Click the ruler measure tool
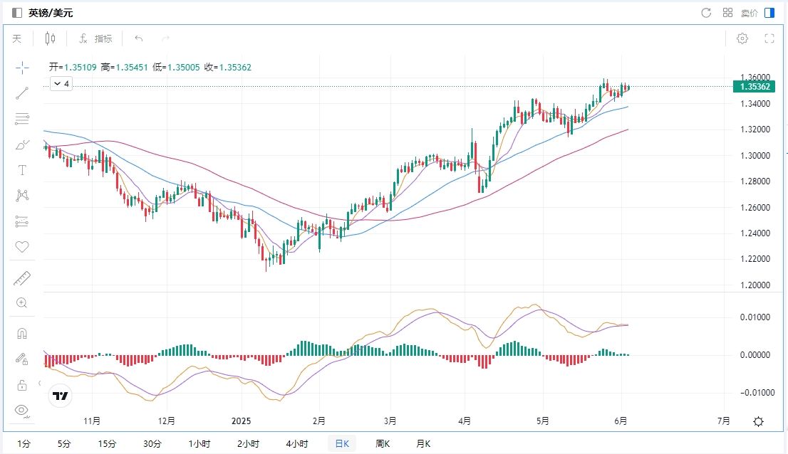 coord(22,278)
